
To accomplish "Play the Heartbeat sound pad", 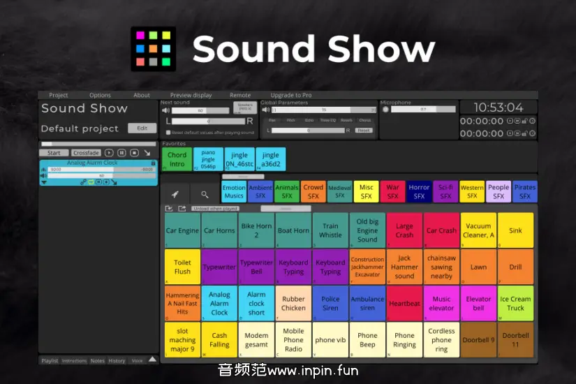I will click(x=404, y=304).
